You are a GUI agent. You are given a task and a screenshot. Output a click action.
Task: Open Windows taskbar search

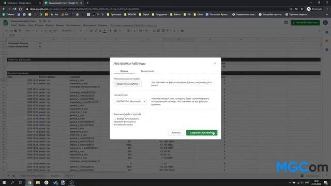tap(12, 182)
